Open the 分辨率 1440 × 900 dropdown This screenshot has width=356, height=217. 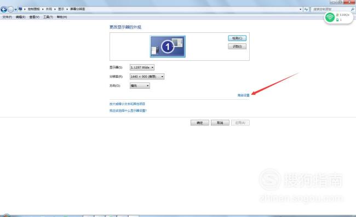147,77
